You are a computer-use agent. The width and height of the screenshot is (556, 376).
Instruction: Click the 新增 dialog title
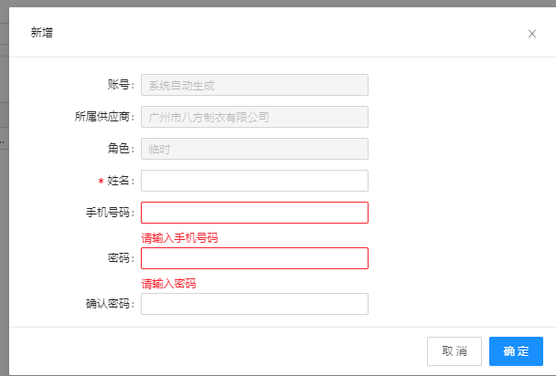click(42, 32)
